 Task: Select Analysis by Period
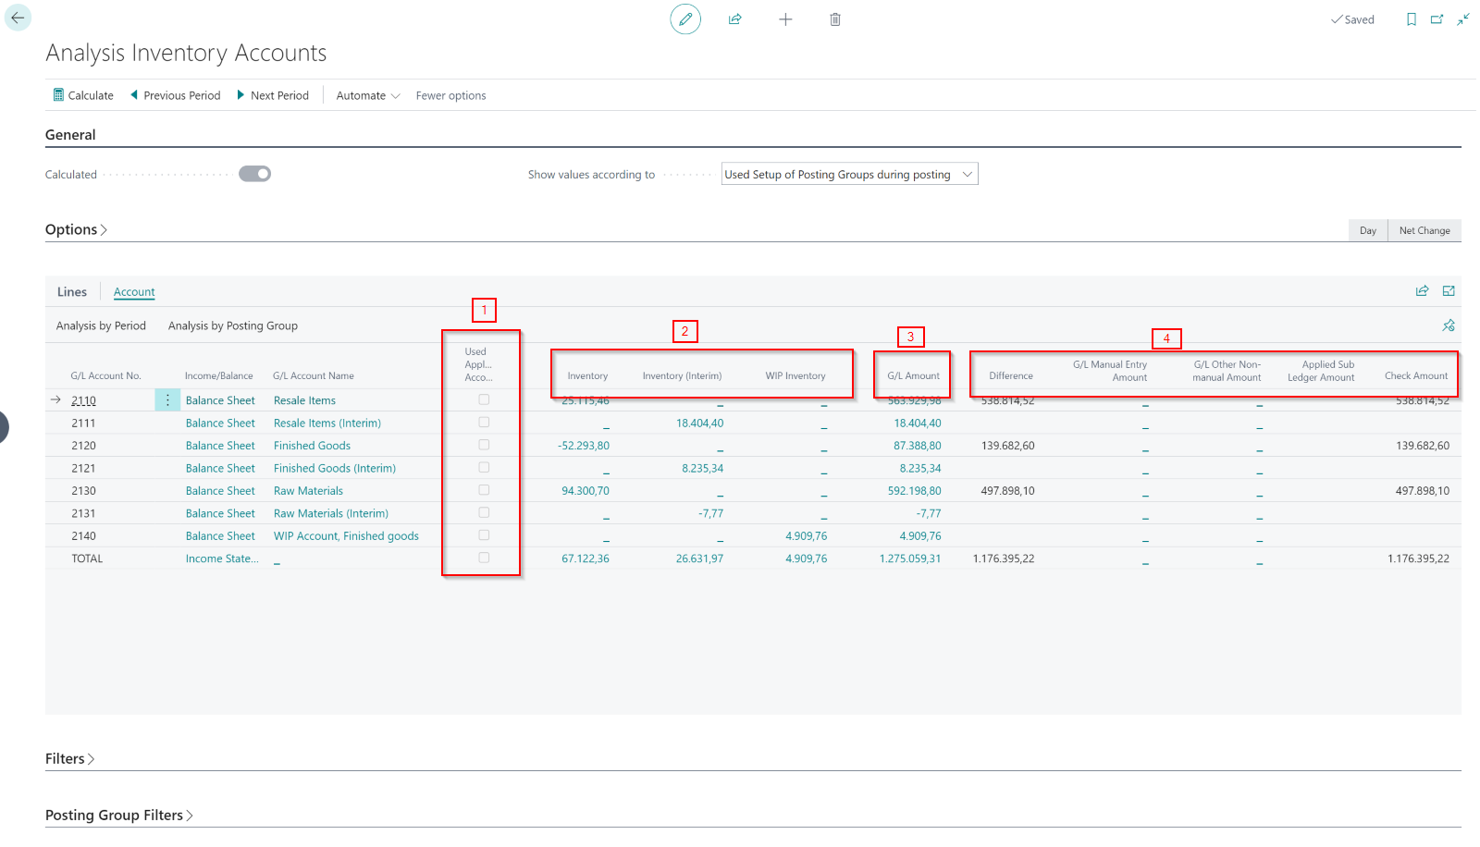(101, 325)
